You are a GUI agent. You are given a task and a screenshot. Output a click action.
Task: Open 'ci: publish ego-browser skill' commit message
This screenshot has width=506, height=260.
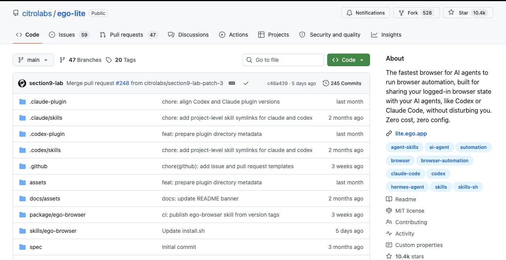[x=221, y=215]
